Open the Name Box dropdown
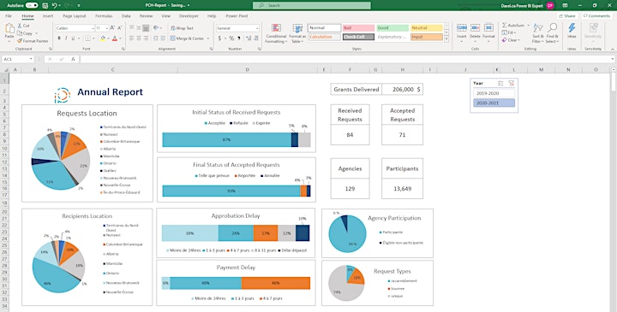Screen dimensions: 617x312 pos(31,59)
